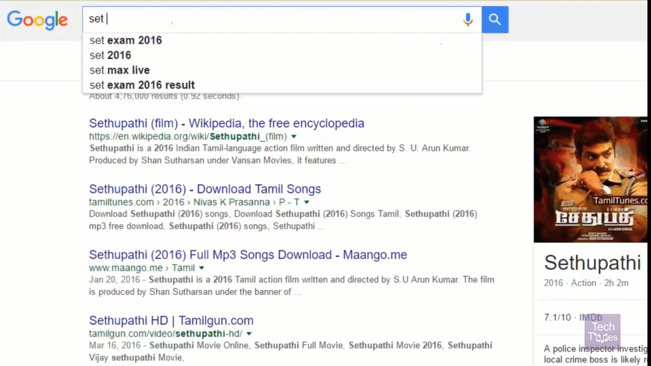Image resolution: width=651 pixels, height=366 pixels.
Task: Open the Maango.me Full Mp3 Songs link
Action: pyautogui.click(x=248, y=255)
